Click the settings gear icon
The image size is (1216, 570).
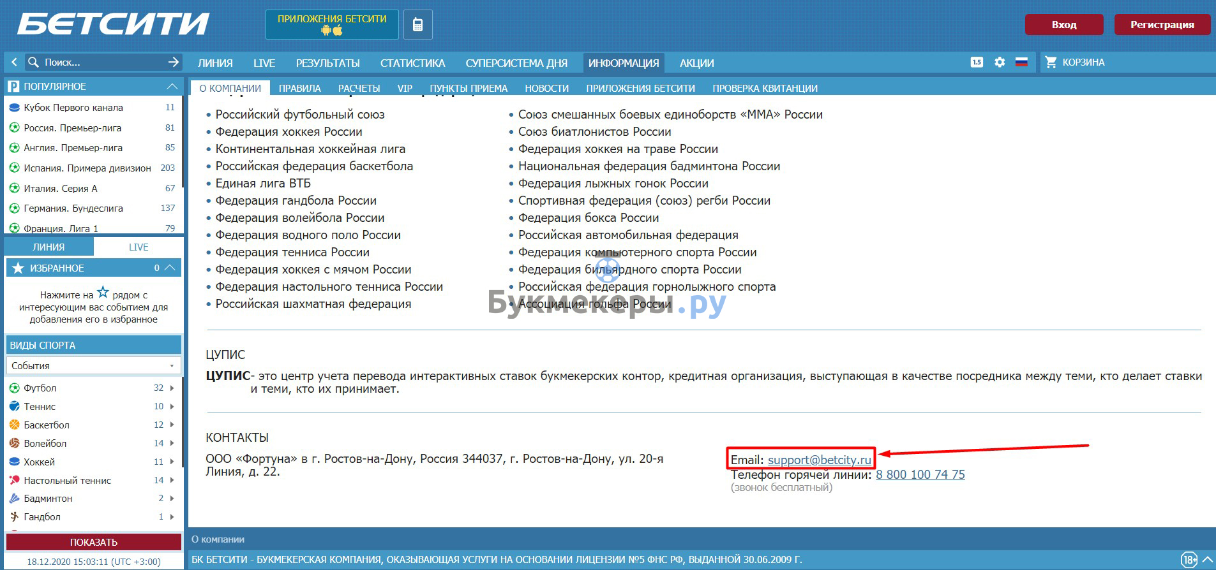point(1000,62)
